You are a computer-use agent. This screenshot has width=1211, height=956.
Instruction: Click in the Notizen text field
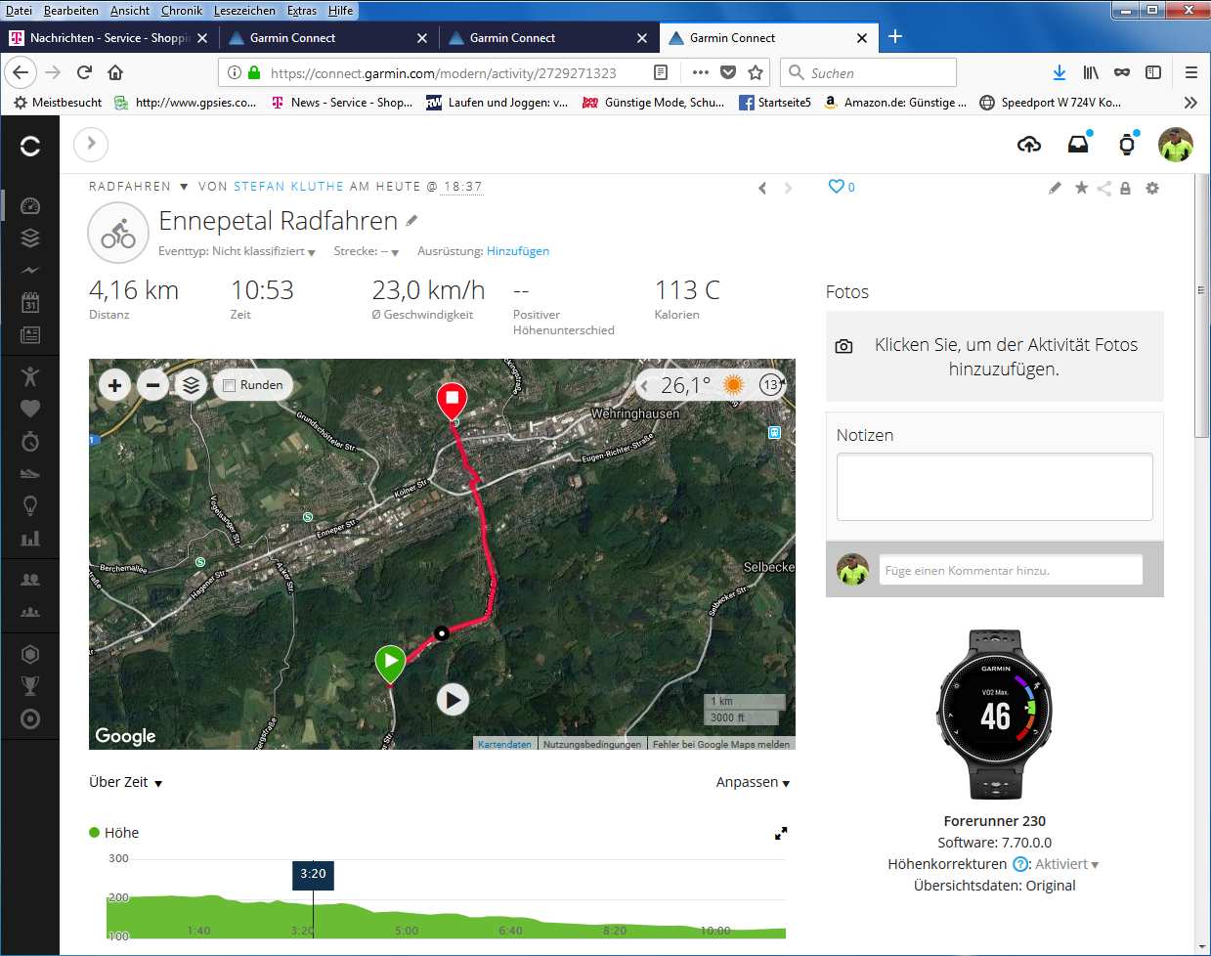point(994,487)
